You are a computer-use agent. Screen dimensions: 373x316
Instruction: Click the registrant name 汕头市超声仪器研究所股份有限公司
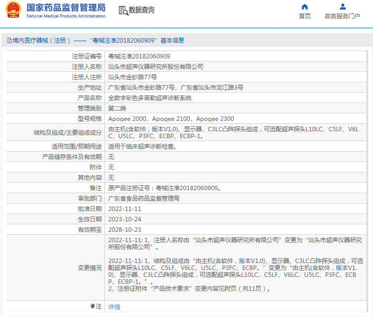tap(156, 67)
